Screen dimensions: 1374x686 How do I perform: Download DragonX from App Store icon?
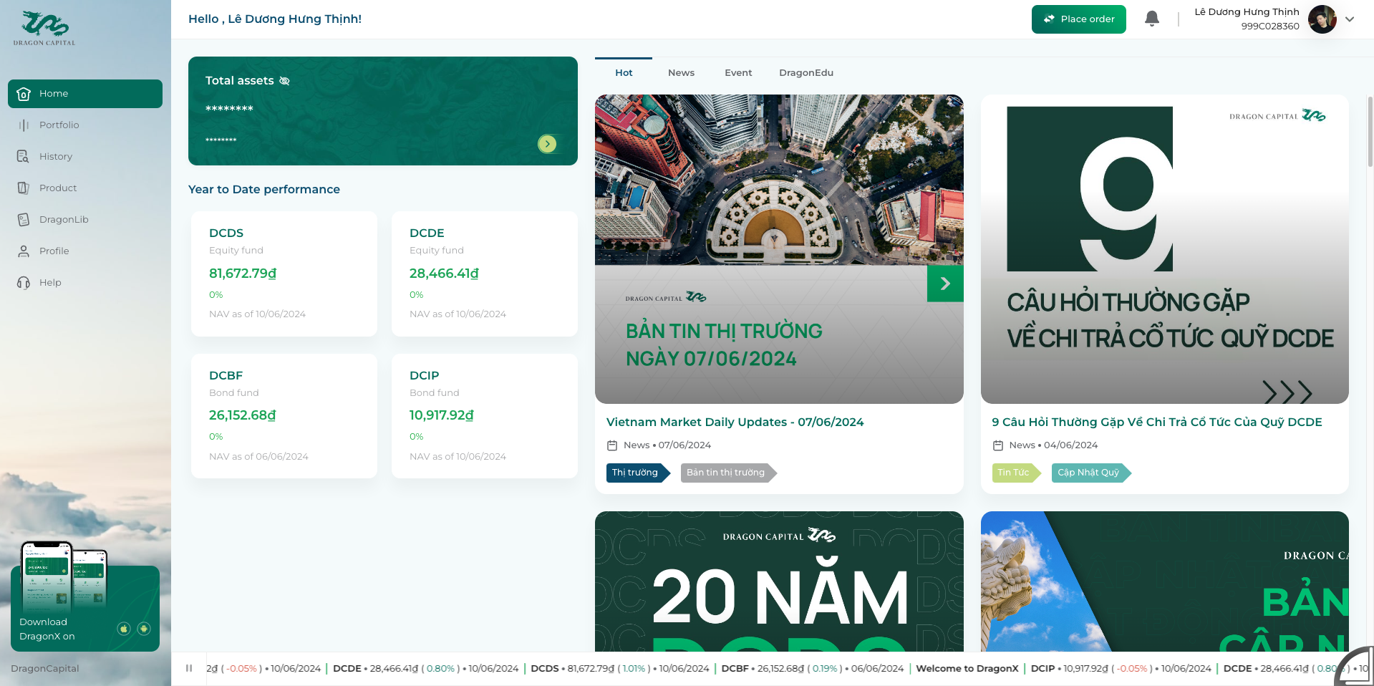tap(124, 629)
